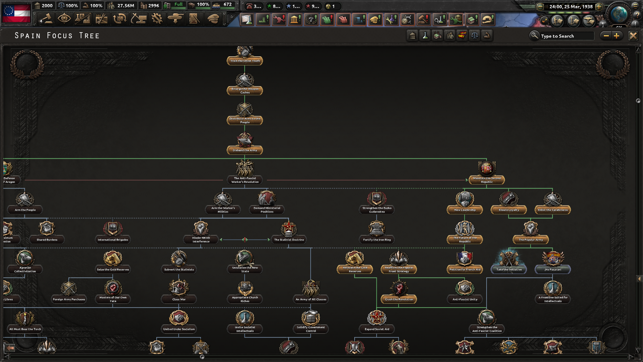
Task: Close the Spain Focus Tree window
Action: 633,36
